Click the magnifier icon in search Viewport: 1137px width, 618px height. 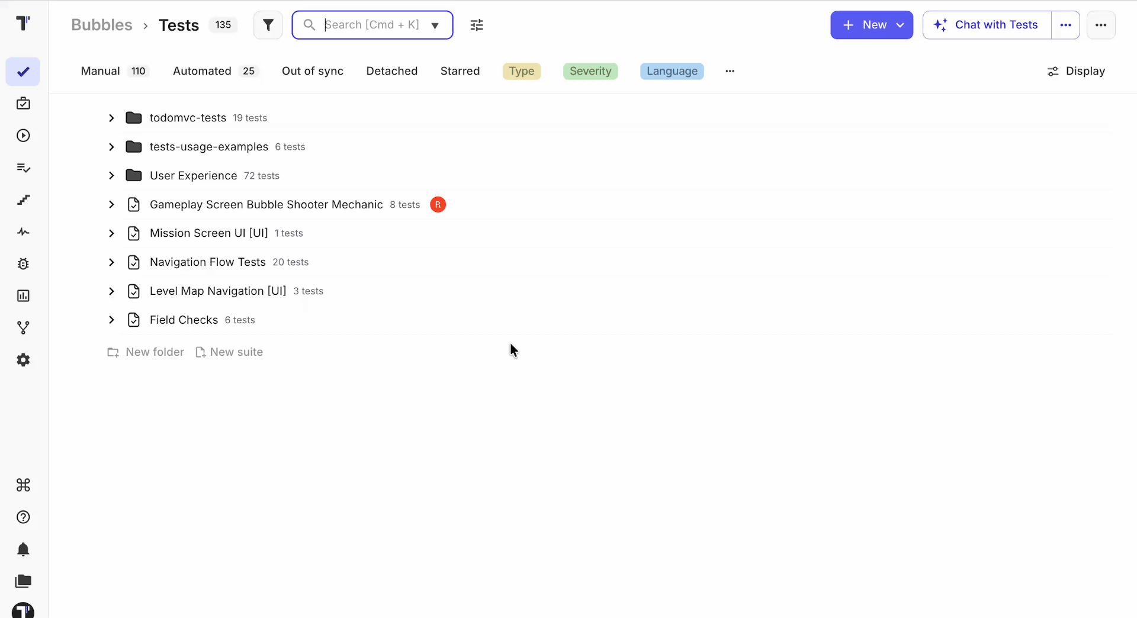[309, 25]
